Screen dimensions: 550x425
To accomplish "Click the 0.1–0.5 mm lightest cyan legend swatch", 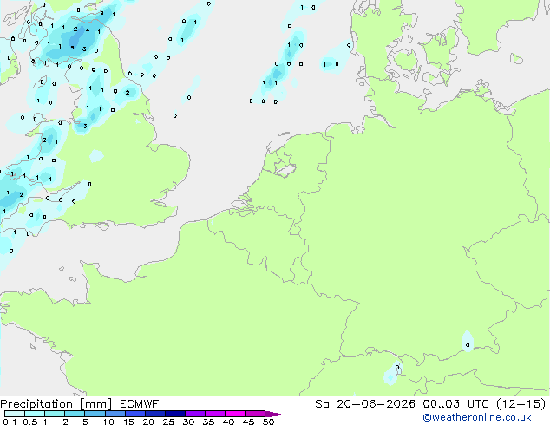I will [15, 414].
